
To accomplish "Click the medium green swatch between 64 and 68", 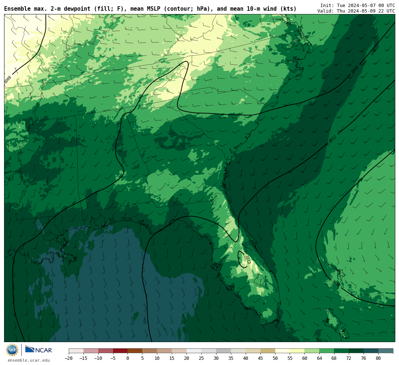I will 327,351.
